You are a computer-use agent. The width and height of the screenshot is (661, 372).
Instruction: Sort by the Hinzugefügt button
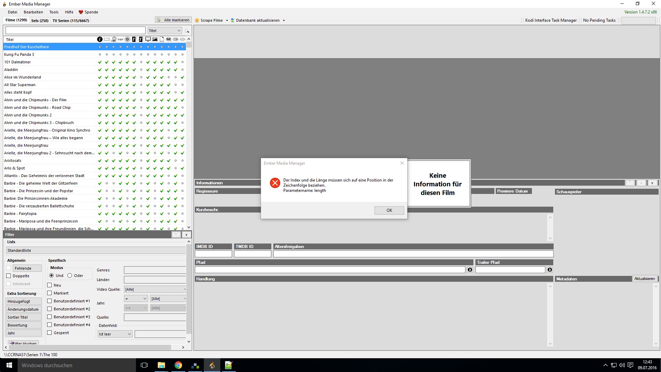[x=23, y=301]
